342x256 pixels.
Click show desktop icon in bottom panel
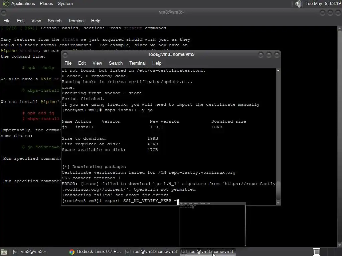click(4, 252)
